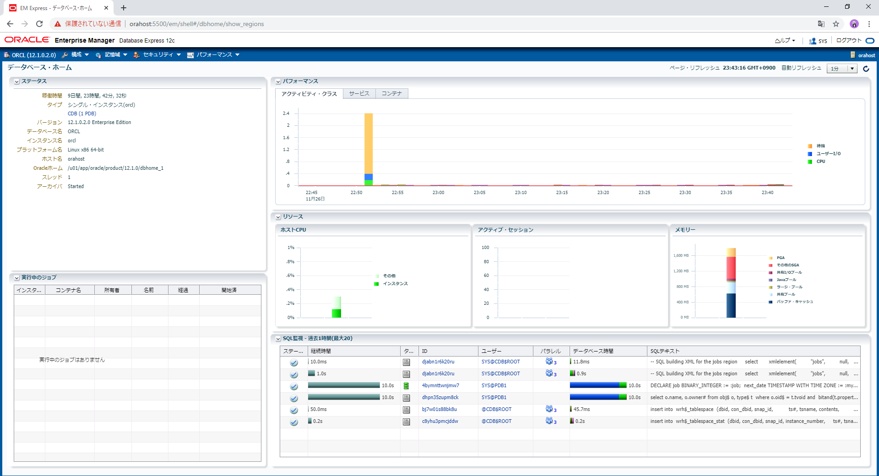Collapse the パフォーマンス section
879x476 pixels.
click(x=278, y=81)
